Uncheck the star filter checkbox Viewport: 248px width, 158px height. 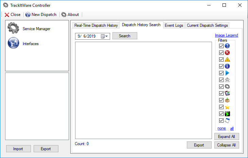tap(221, 107)
